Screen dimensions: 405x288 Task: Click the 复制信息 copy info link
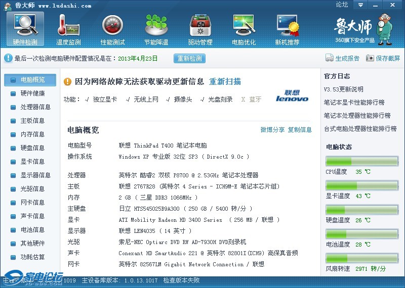pyautogui.click(x=300, y=130)
